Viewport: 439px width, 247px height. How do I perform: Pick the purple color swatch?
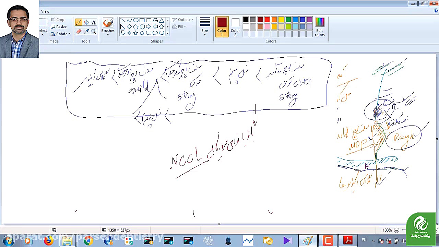click(x=310, y=20)
